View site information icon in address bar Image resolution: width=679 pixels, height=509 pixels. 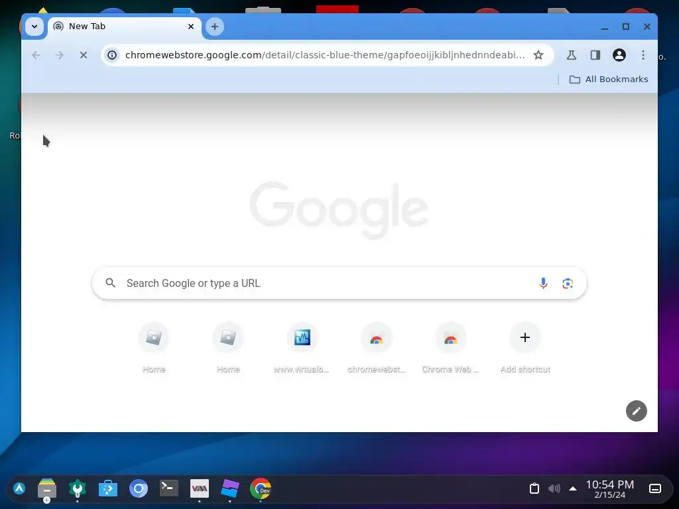click(x=112, y=55)
